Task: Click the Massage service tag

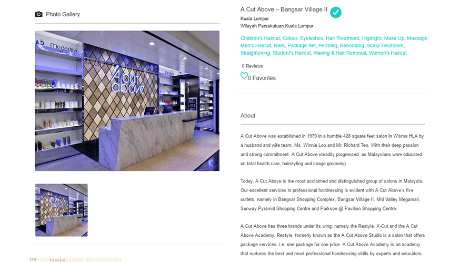Action: 417,38
